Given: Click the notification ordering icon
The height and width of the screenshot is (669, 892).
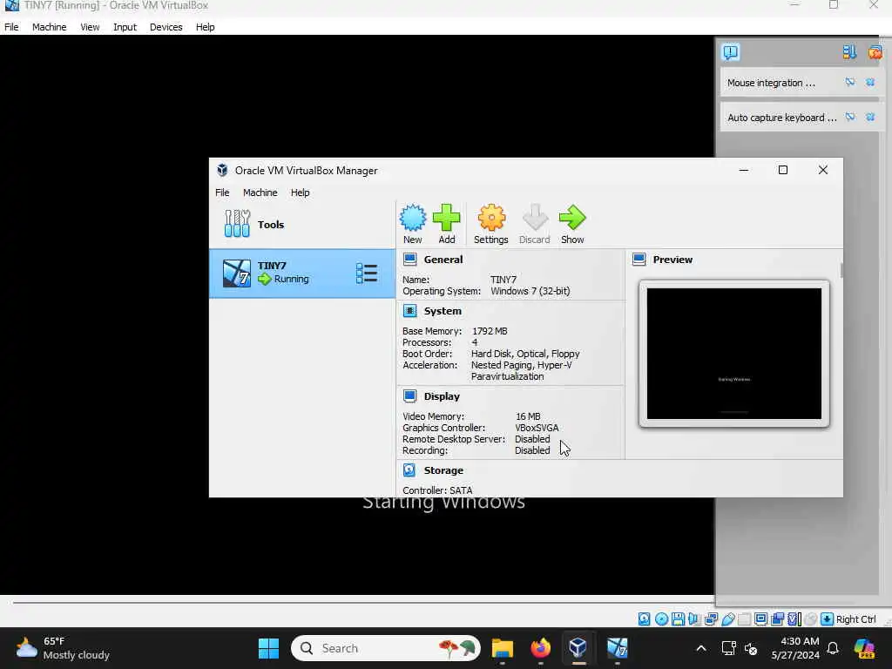Looking at the screenshot, I should (849, 52).
